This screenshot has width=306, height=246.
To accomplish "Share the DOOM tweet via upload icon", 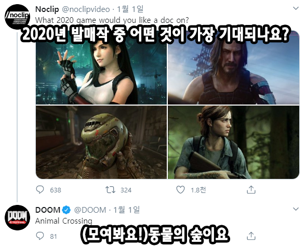I will 251,236.
